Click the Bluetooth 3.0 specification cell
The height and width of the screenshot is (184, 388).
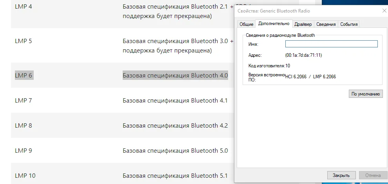tap(178, 46)
